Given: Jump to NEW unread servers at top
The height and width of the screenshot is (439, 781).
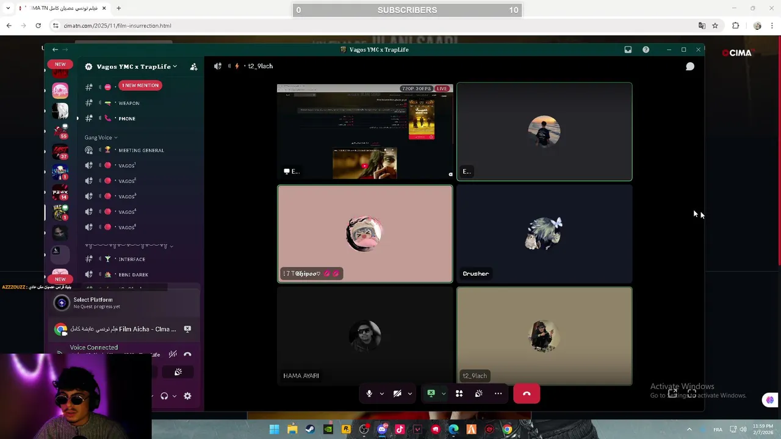Looking at the screenshot, I should [x=60, y=64].
